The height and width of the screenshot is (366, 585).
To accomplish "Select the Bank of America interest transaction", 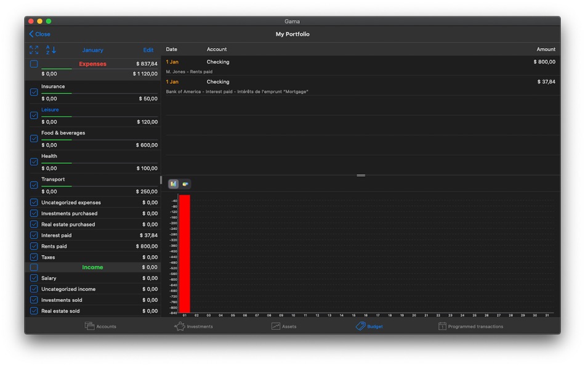I will click(x=361, y=86).
